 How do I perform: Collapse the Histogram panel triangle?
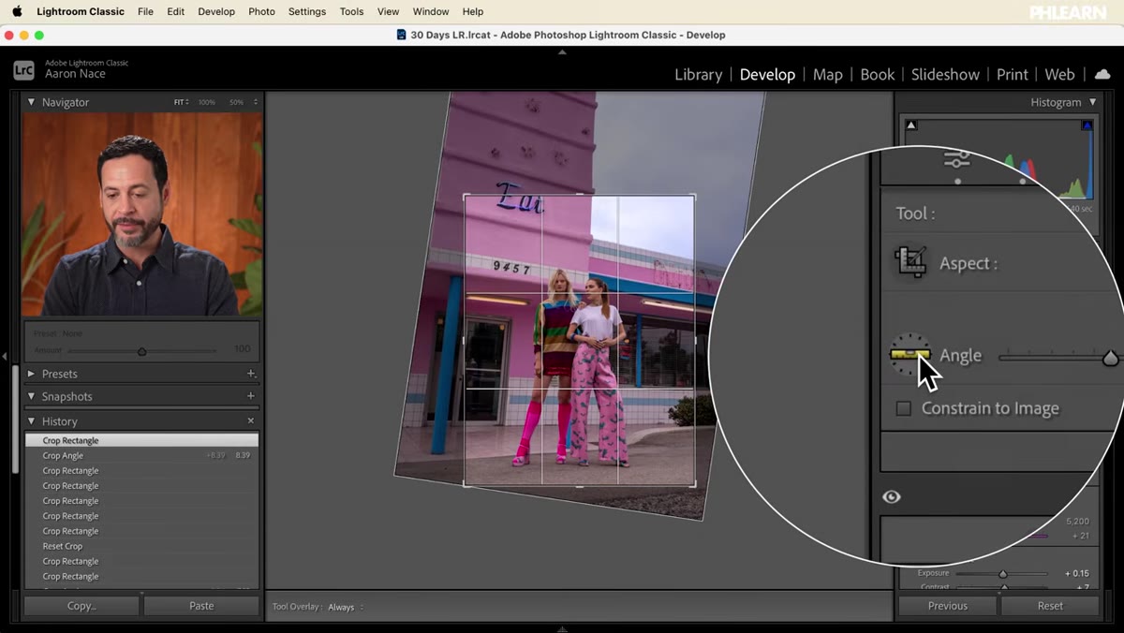(x=1092, y=102)
